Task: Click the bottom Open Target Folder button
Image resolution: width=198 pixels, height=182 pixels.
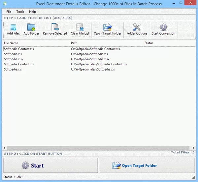Action: click(x=147, y=166)
